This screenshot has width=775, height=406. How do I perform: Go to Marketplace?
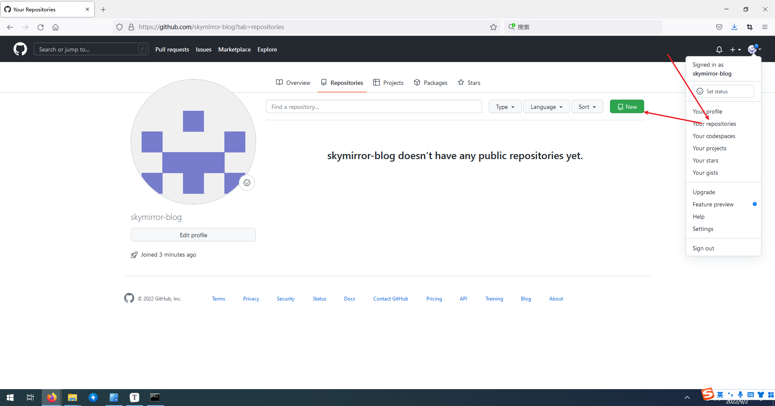[x=234, y=49]
